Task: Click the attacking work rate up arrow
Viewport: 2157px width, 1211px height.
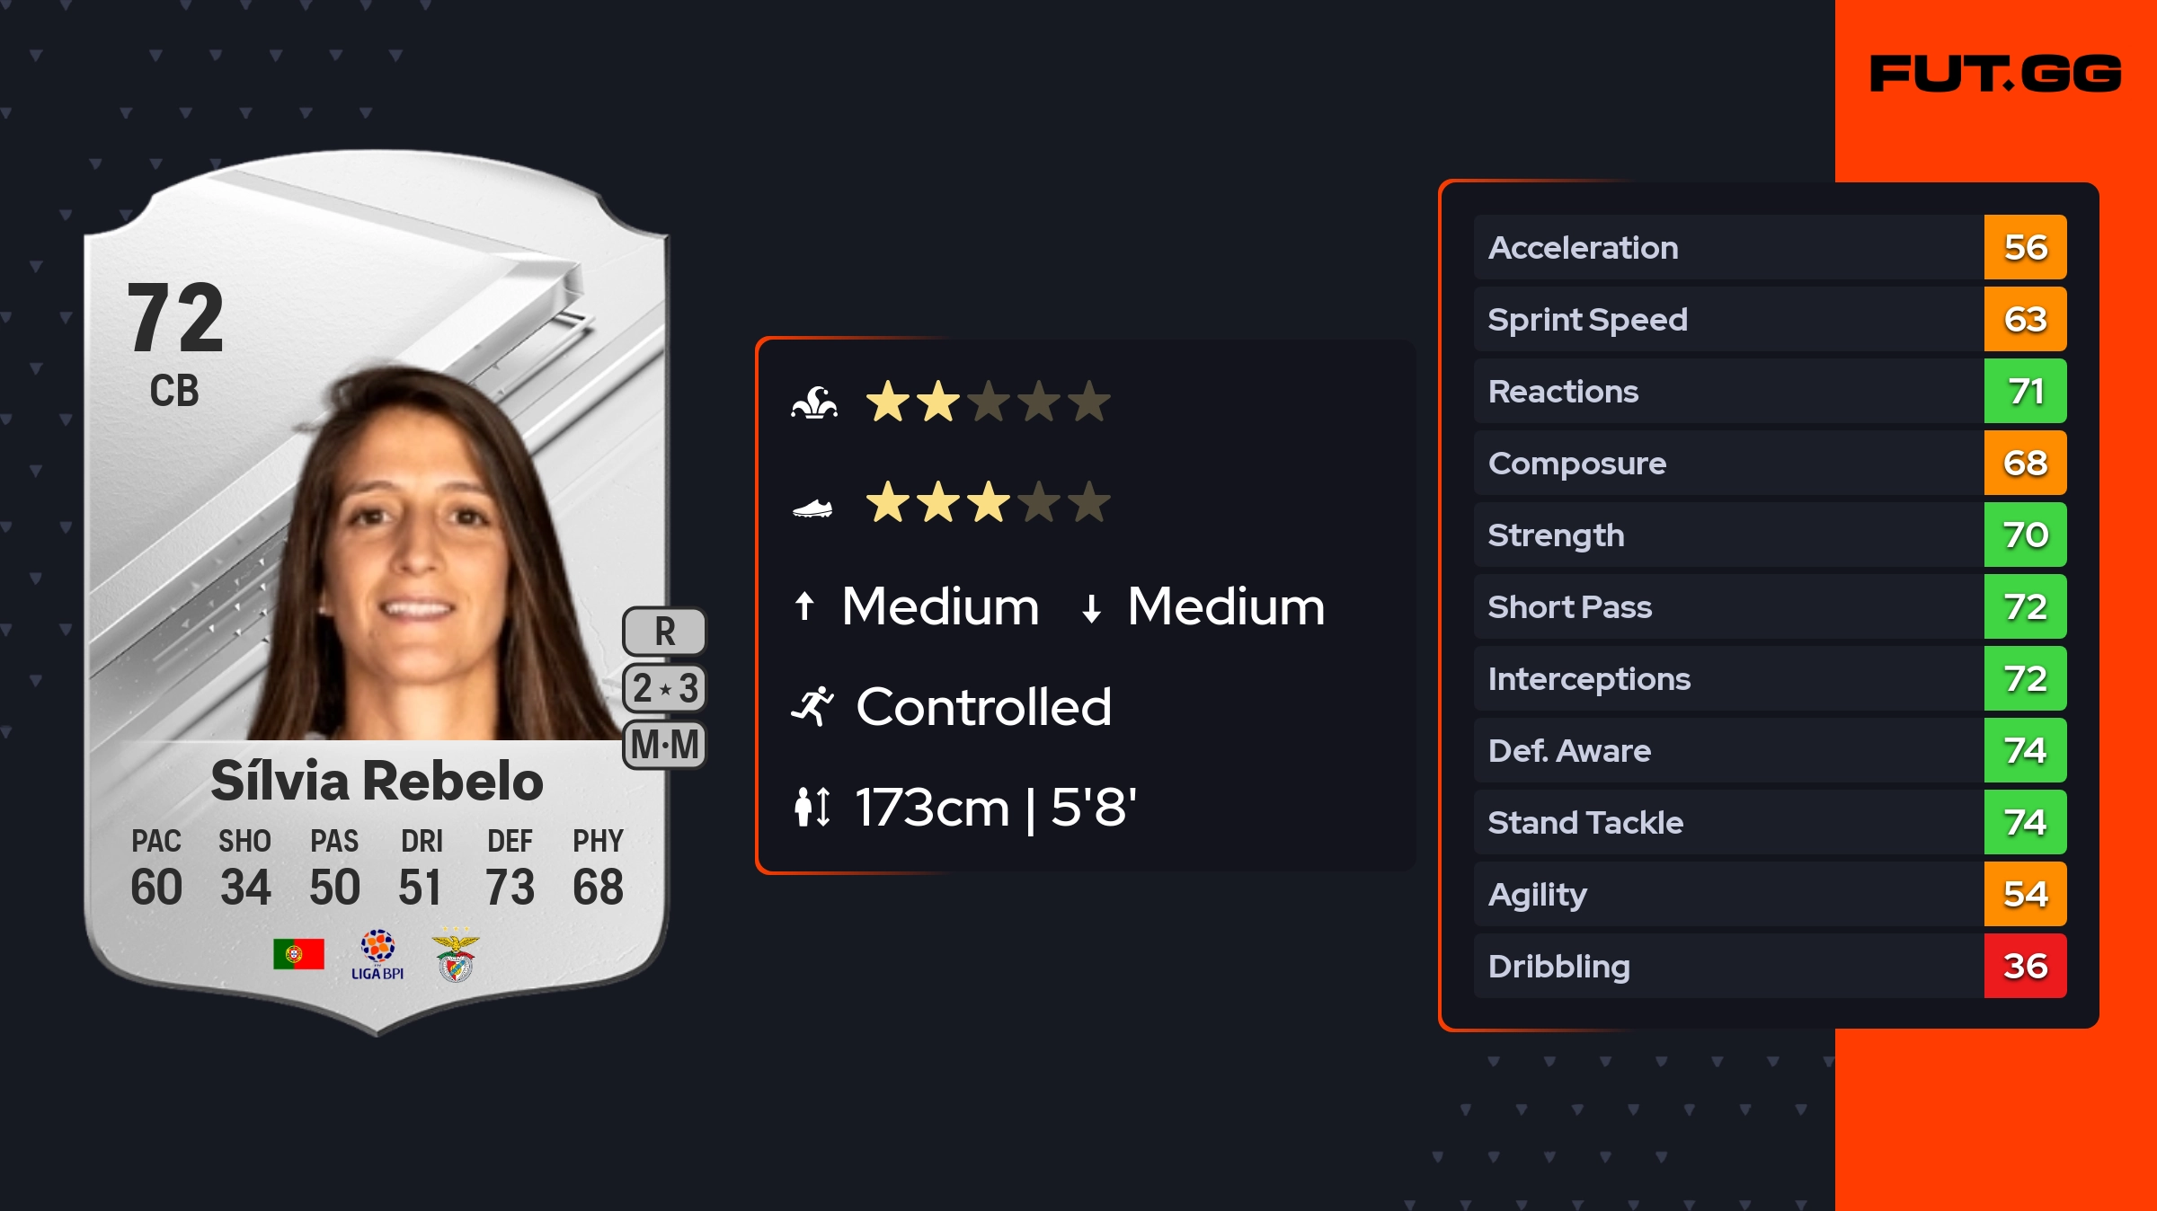Action: (x=804, y=606)
